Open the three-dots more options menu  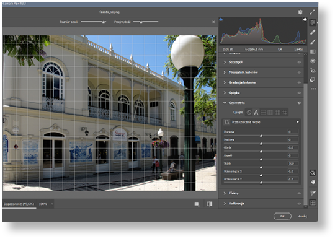(x=313, y=89)
